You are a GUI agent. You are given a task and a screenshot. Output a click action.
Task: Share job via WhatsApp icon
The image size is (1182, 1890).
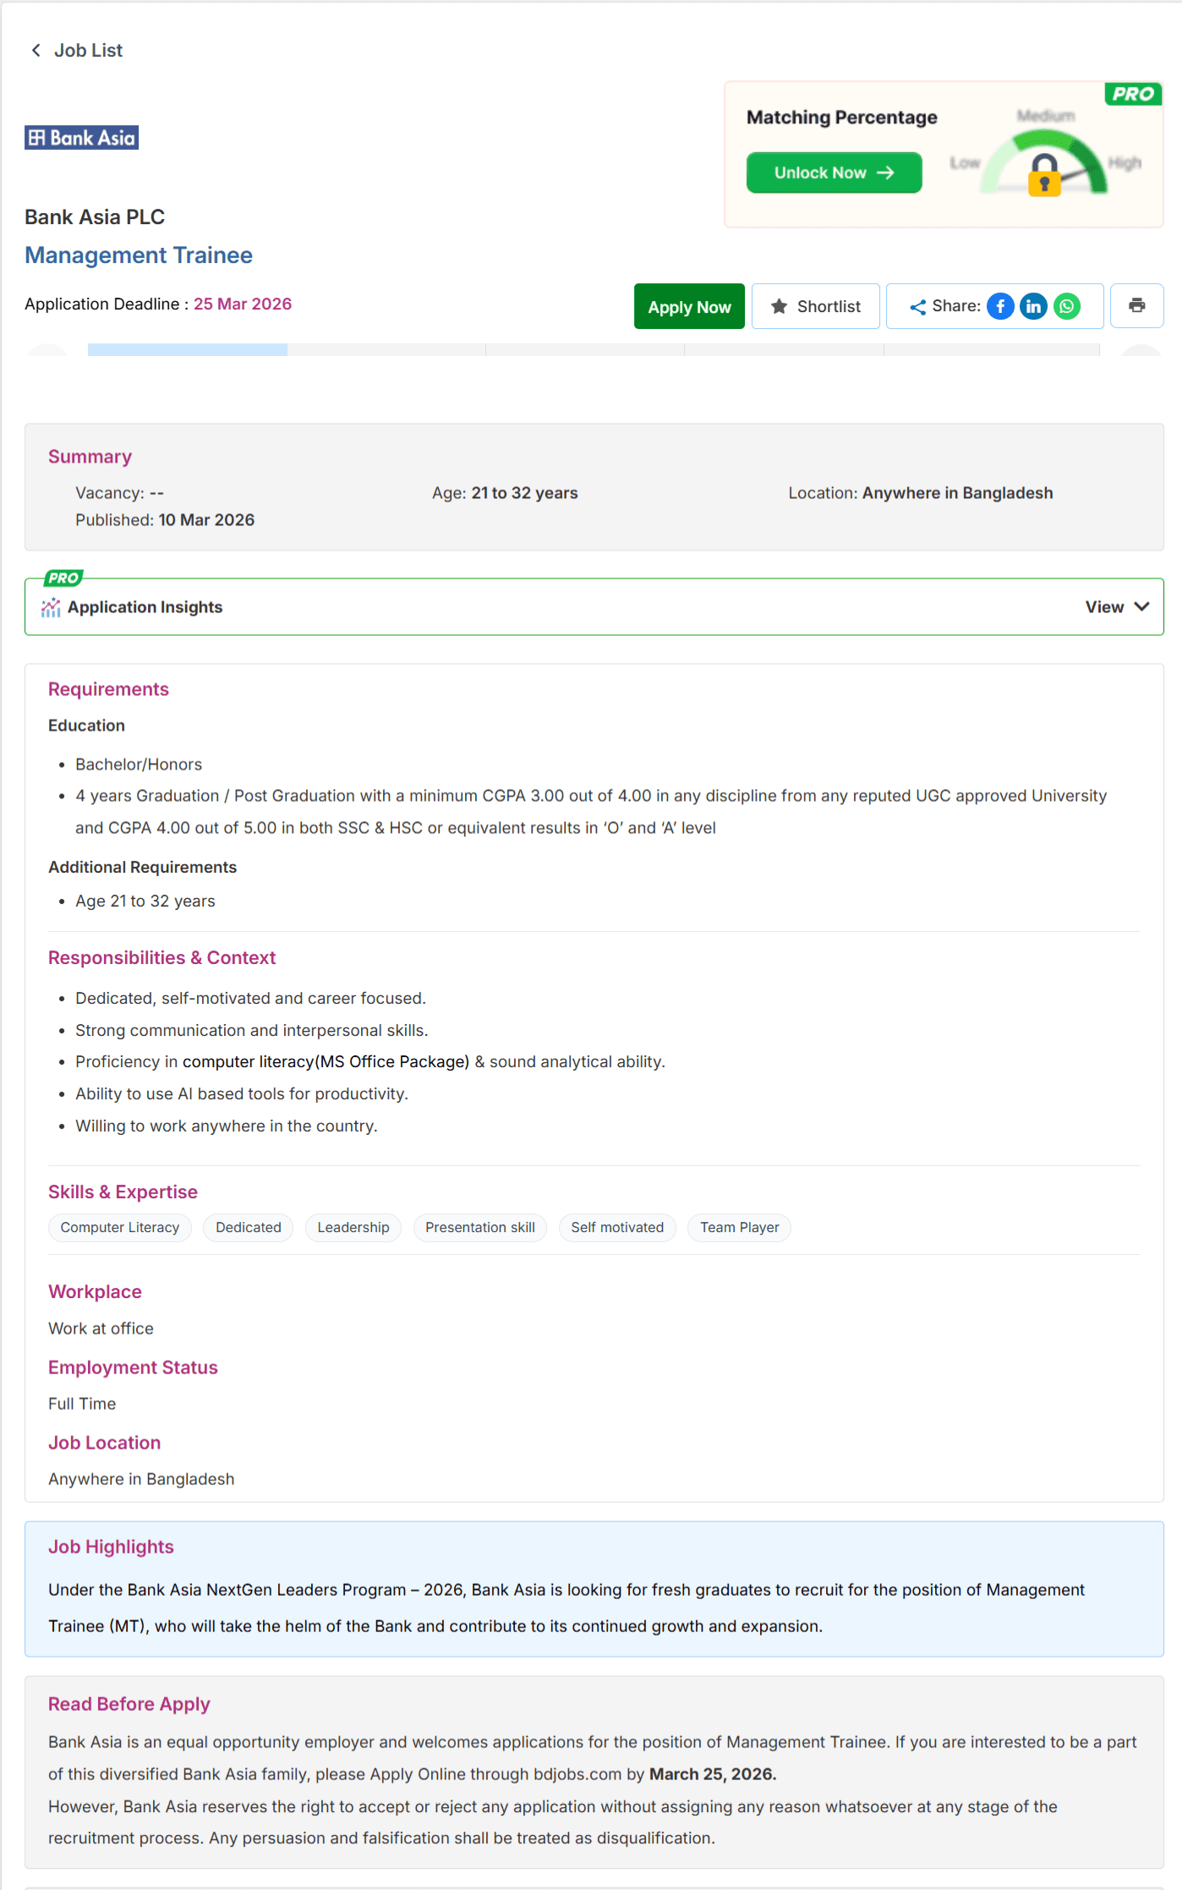click(1067, 306)
